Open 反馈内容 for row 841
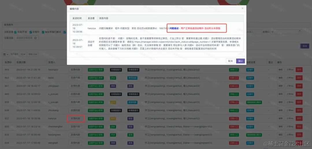The width and height of the screenshot is (312, 149). (75, 86)
